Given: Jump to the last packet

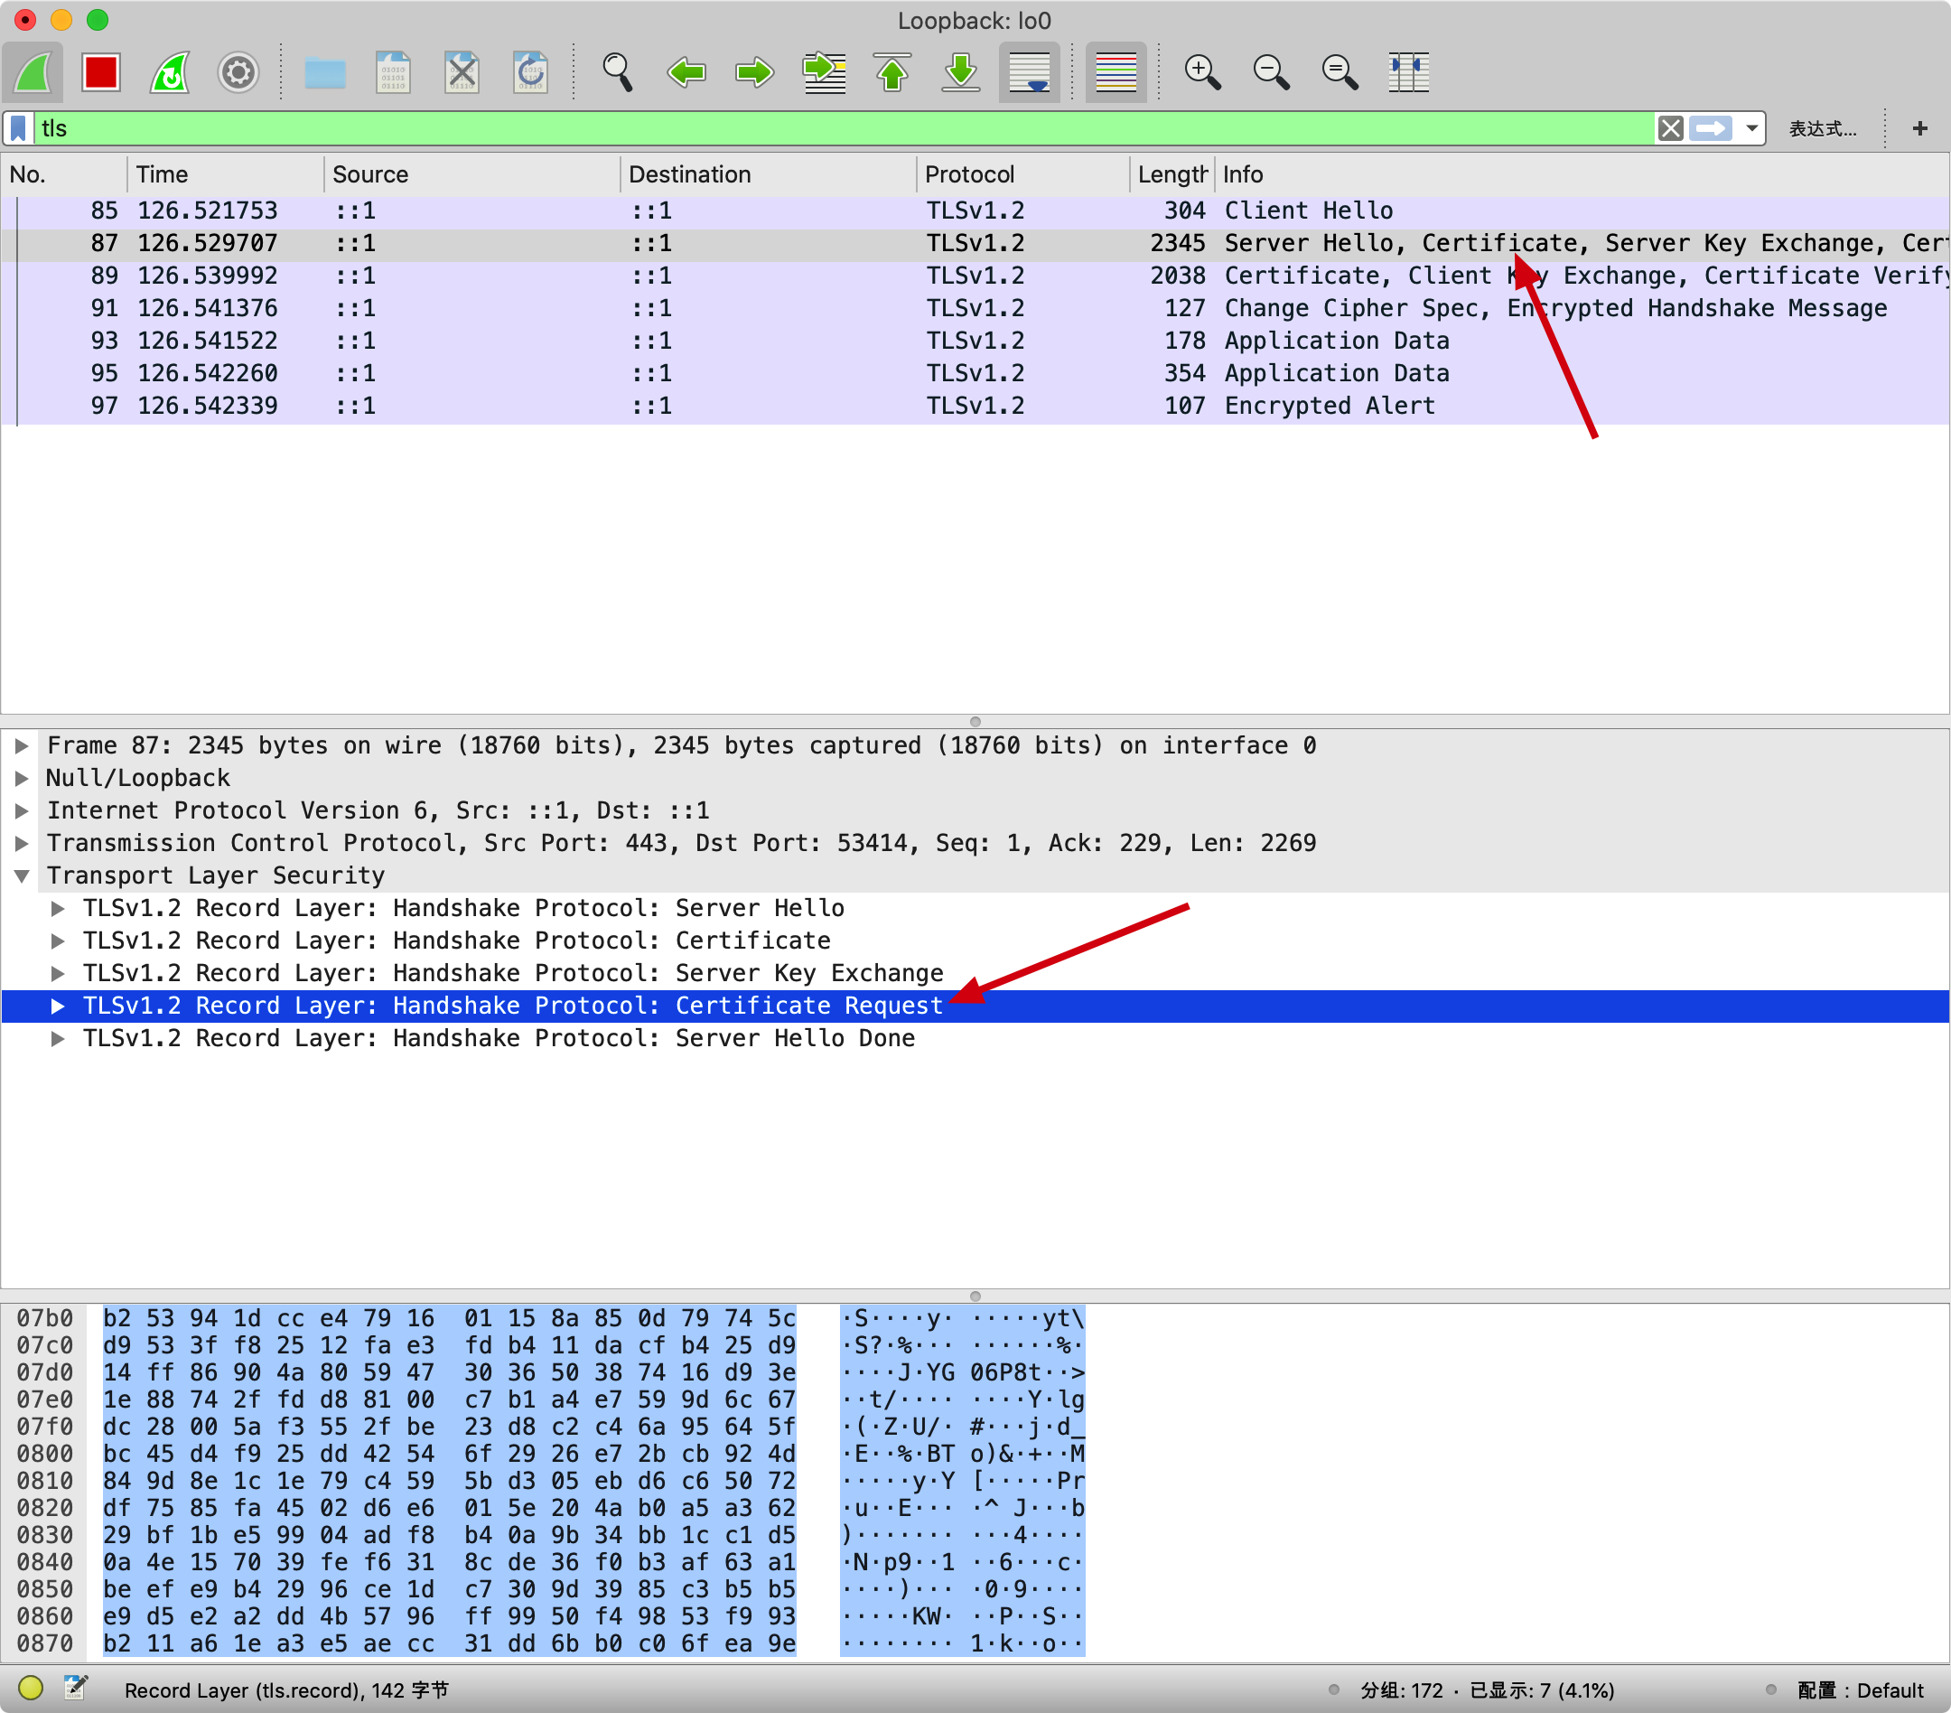Looking at the screenshot, I should coord(960,72).
